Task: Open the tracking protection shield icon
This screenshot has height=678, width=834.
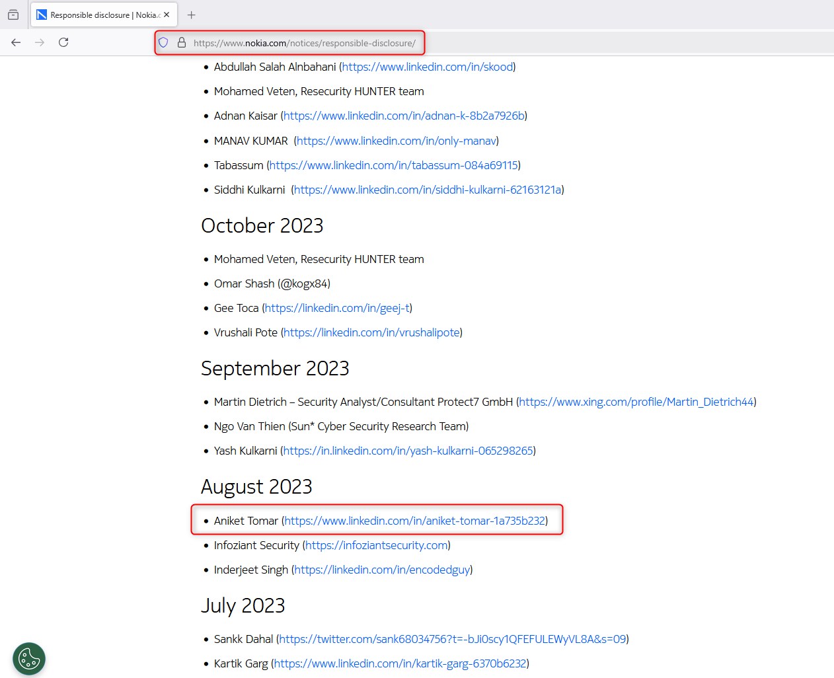Action: (x=163, y=43)
